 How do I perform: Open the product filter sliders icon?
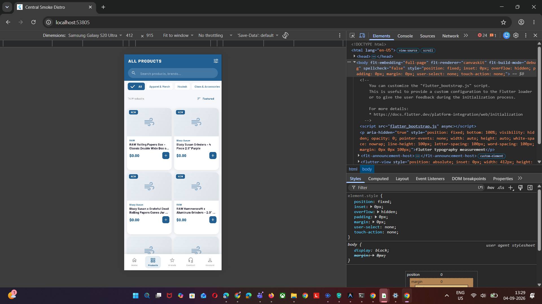click(x=216, y=61)
